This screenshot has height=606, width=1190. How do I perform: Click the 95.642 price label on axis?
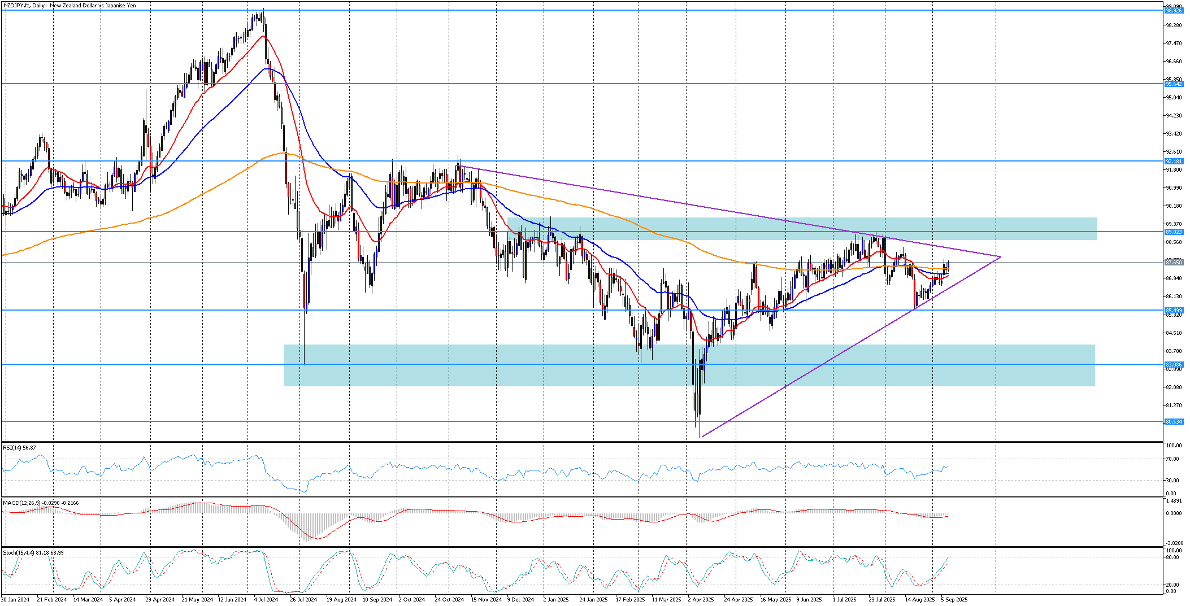[1174, 84]
